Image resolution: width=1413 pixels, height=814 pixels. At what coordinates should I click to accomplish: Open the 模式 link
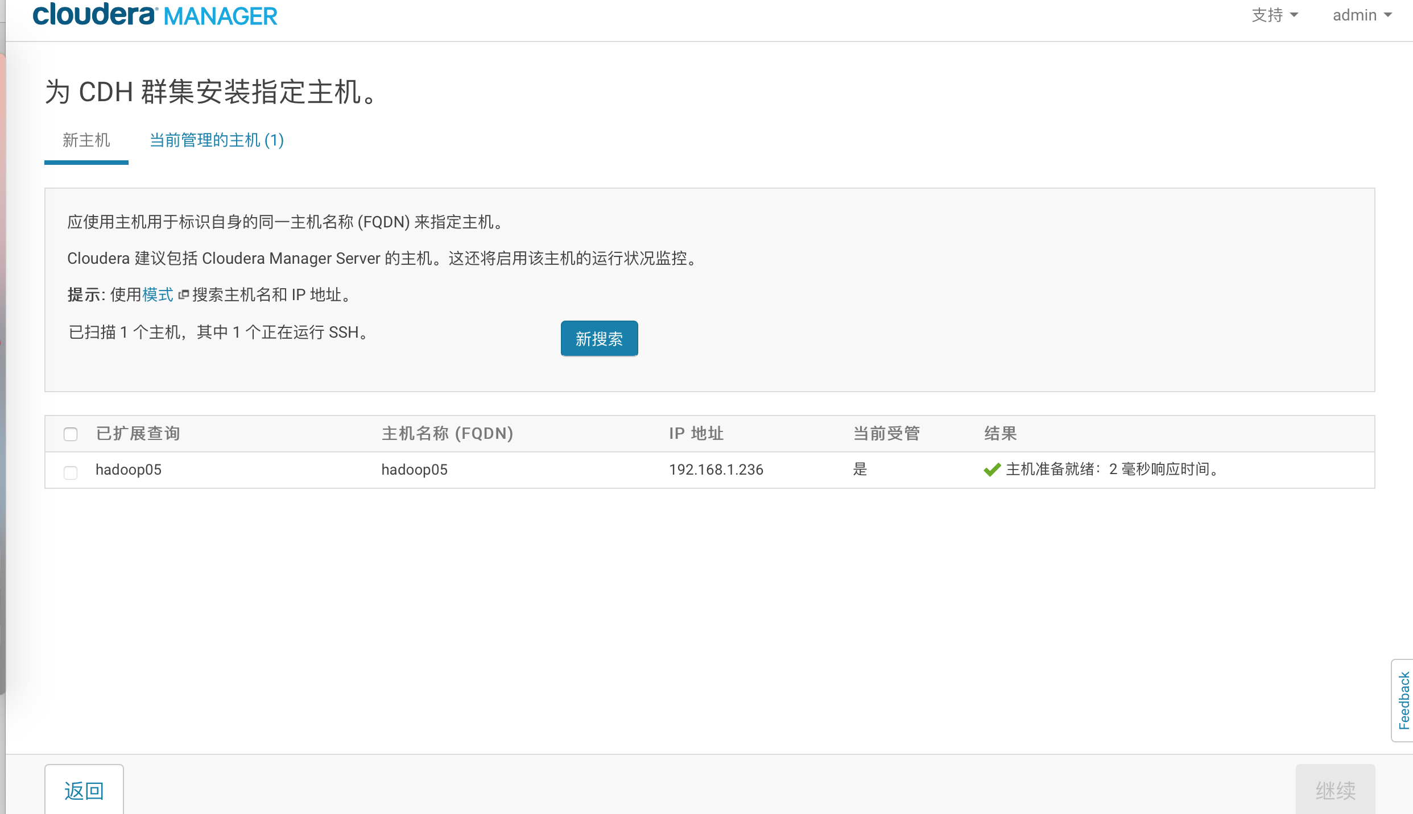[158, 294]
